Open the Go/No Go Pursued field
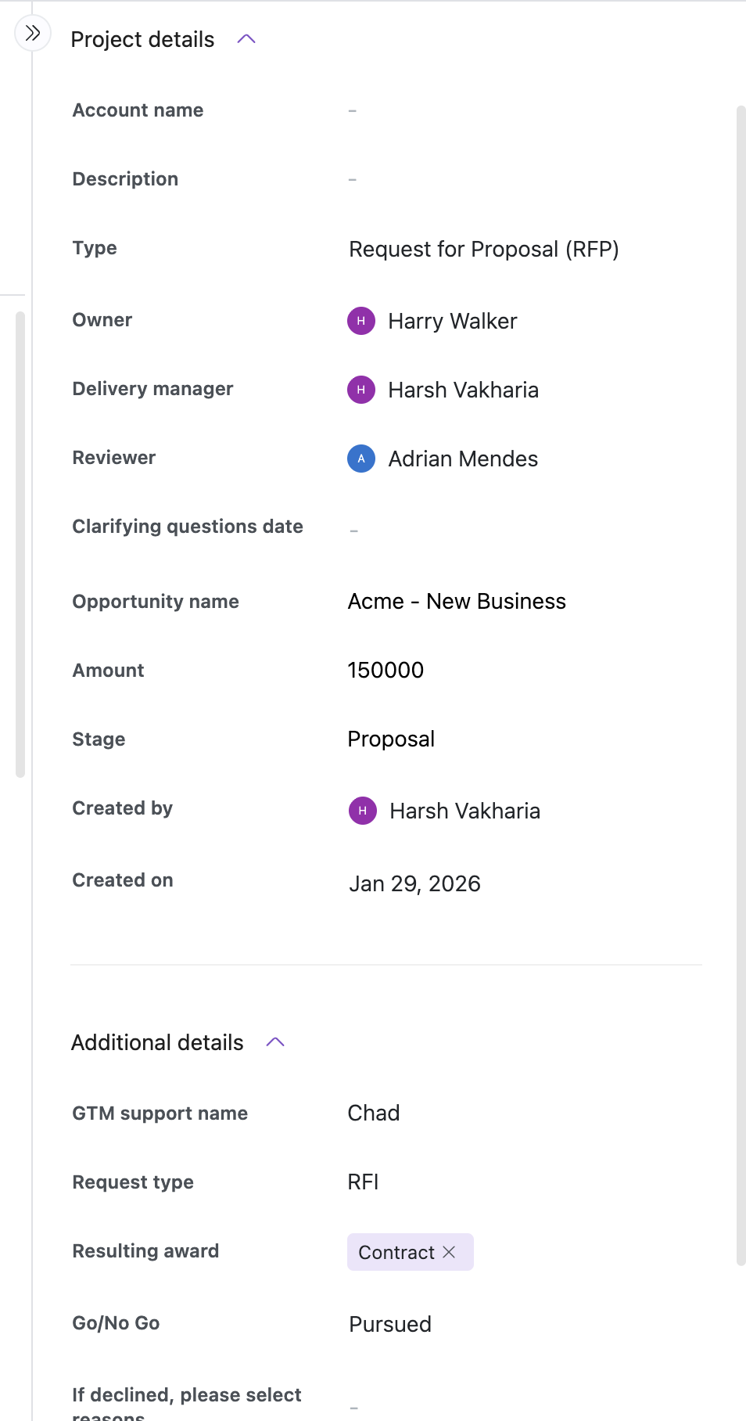This screenshot has height=1421, width=746. pos(390,1324)
